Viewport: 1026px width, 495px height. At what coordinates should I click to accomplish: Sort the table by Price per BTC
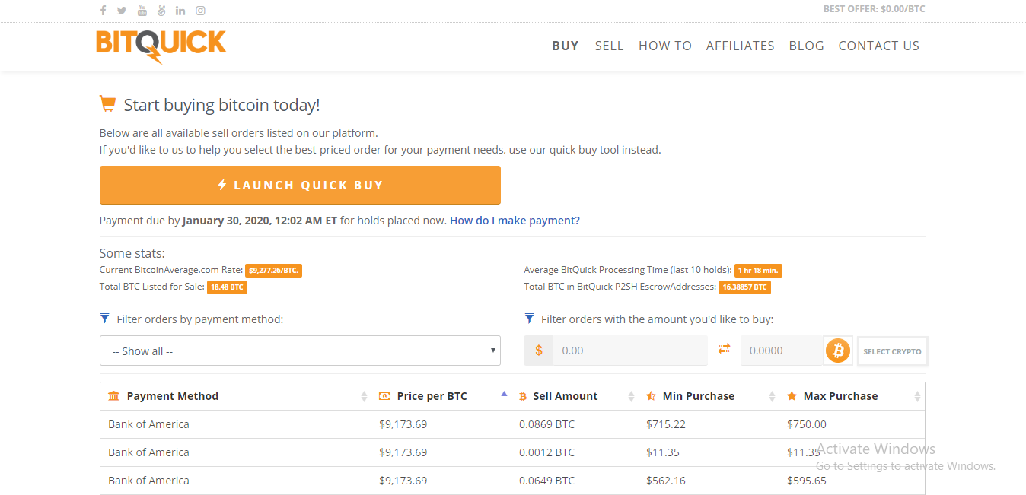(432, 396)
